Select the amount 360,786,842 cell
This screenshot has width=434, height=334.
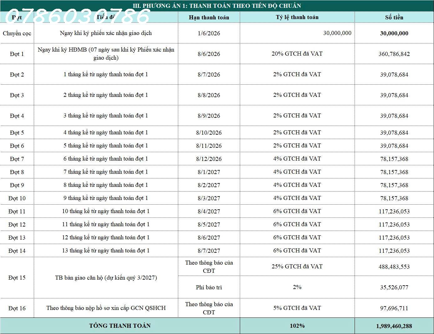(394, 54)
